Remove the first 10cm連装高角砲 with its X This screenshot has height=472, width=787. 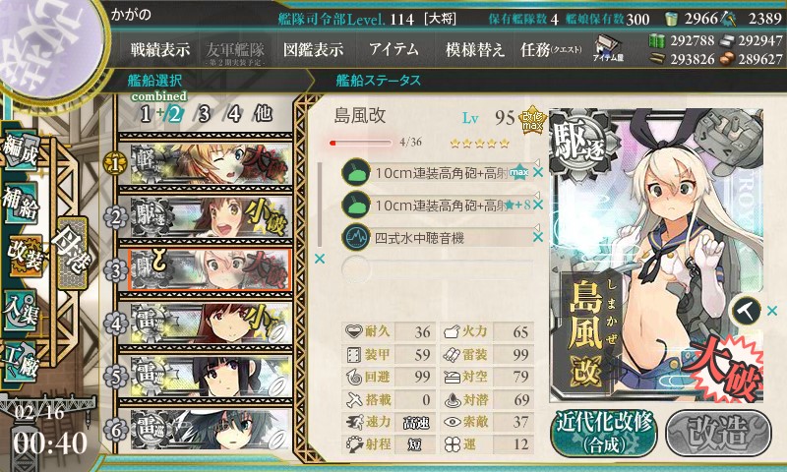(x=538, y=172)
